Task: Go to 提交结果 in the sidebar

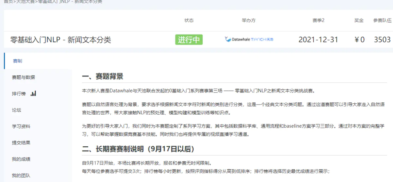Action: [21, 143]
